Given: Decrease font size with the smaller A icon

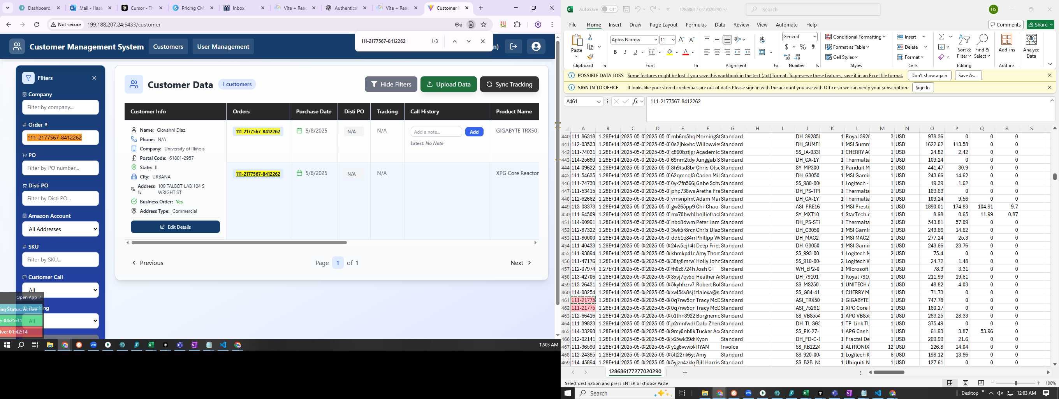Looking at the screenshot, I should [691, 39].
